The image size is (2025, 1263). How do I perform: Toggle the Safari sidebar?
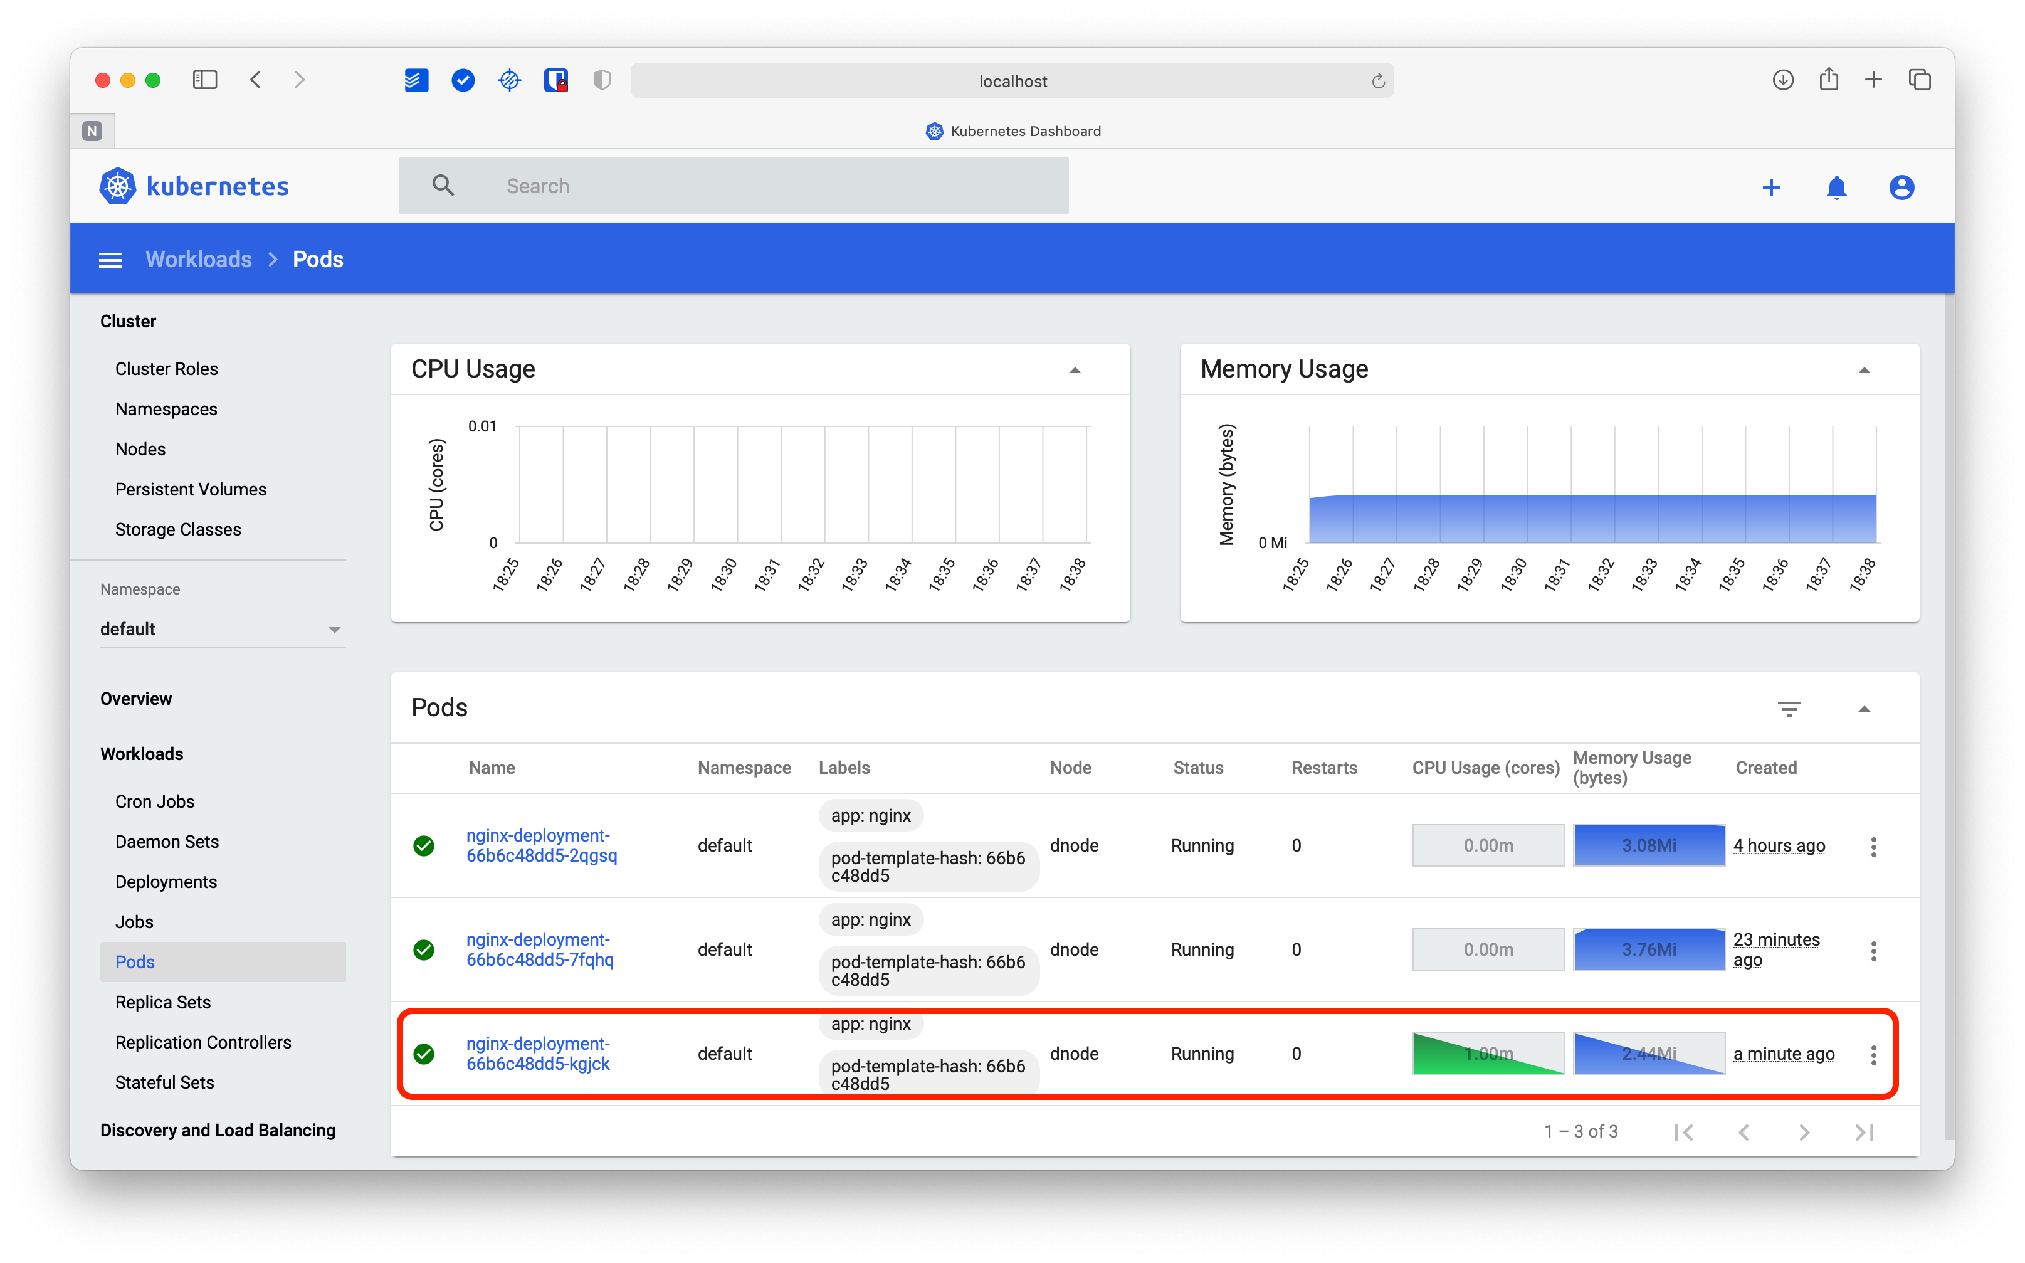(204, 80)
